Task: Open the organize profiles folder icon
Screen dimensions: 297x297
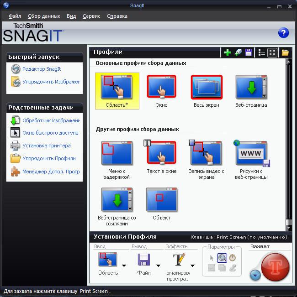Action: (x=285, y=52)
